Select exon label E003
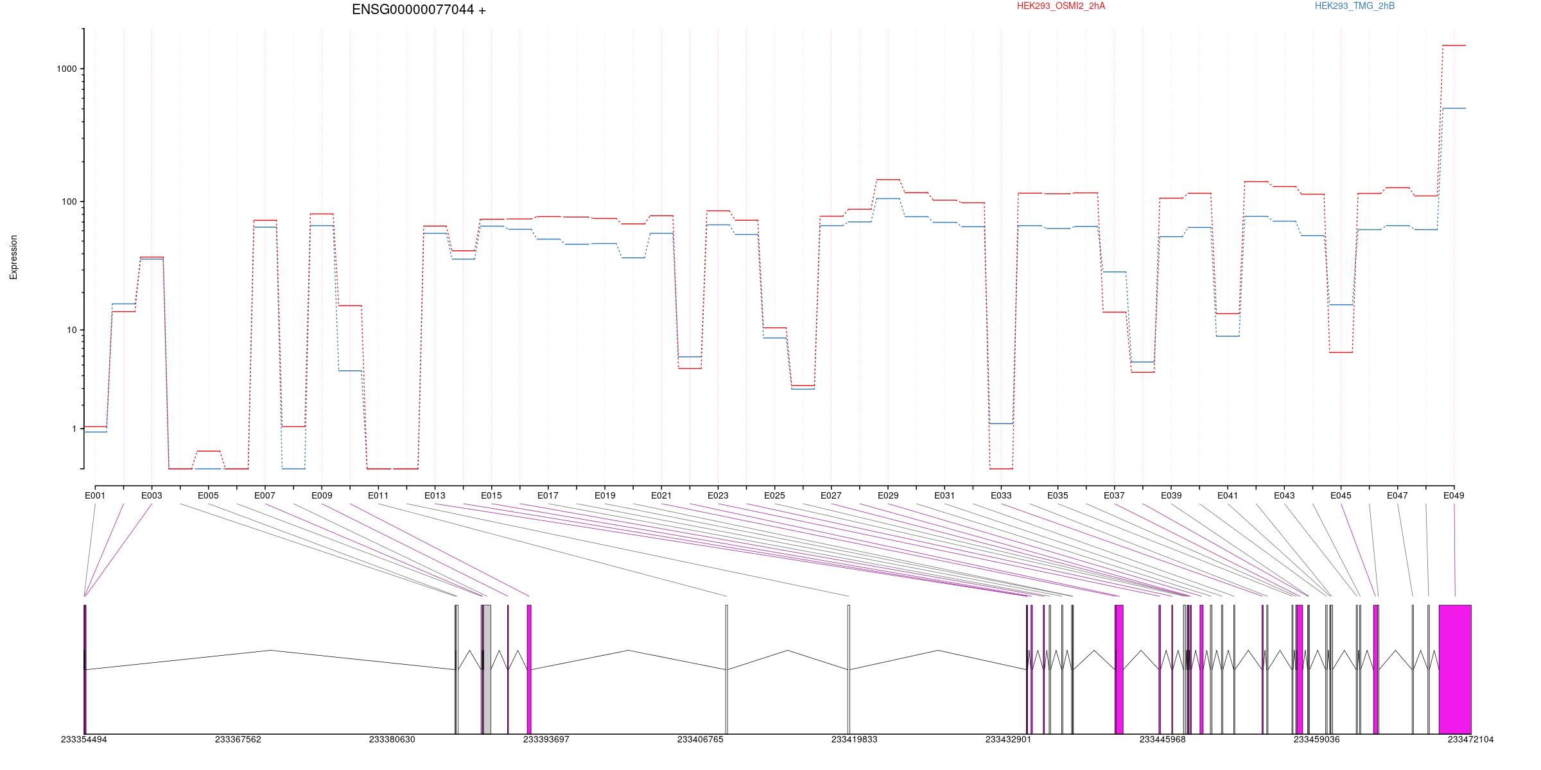Screen dimensions: 1541x770 (x=152, y=495)
